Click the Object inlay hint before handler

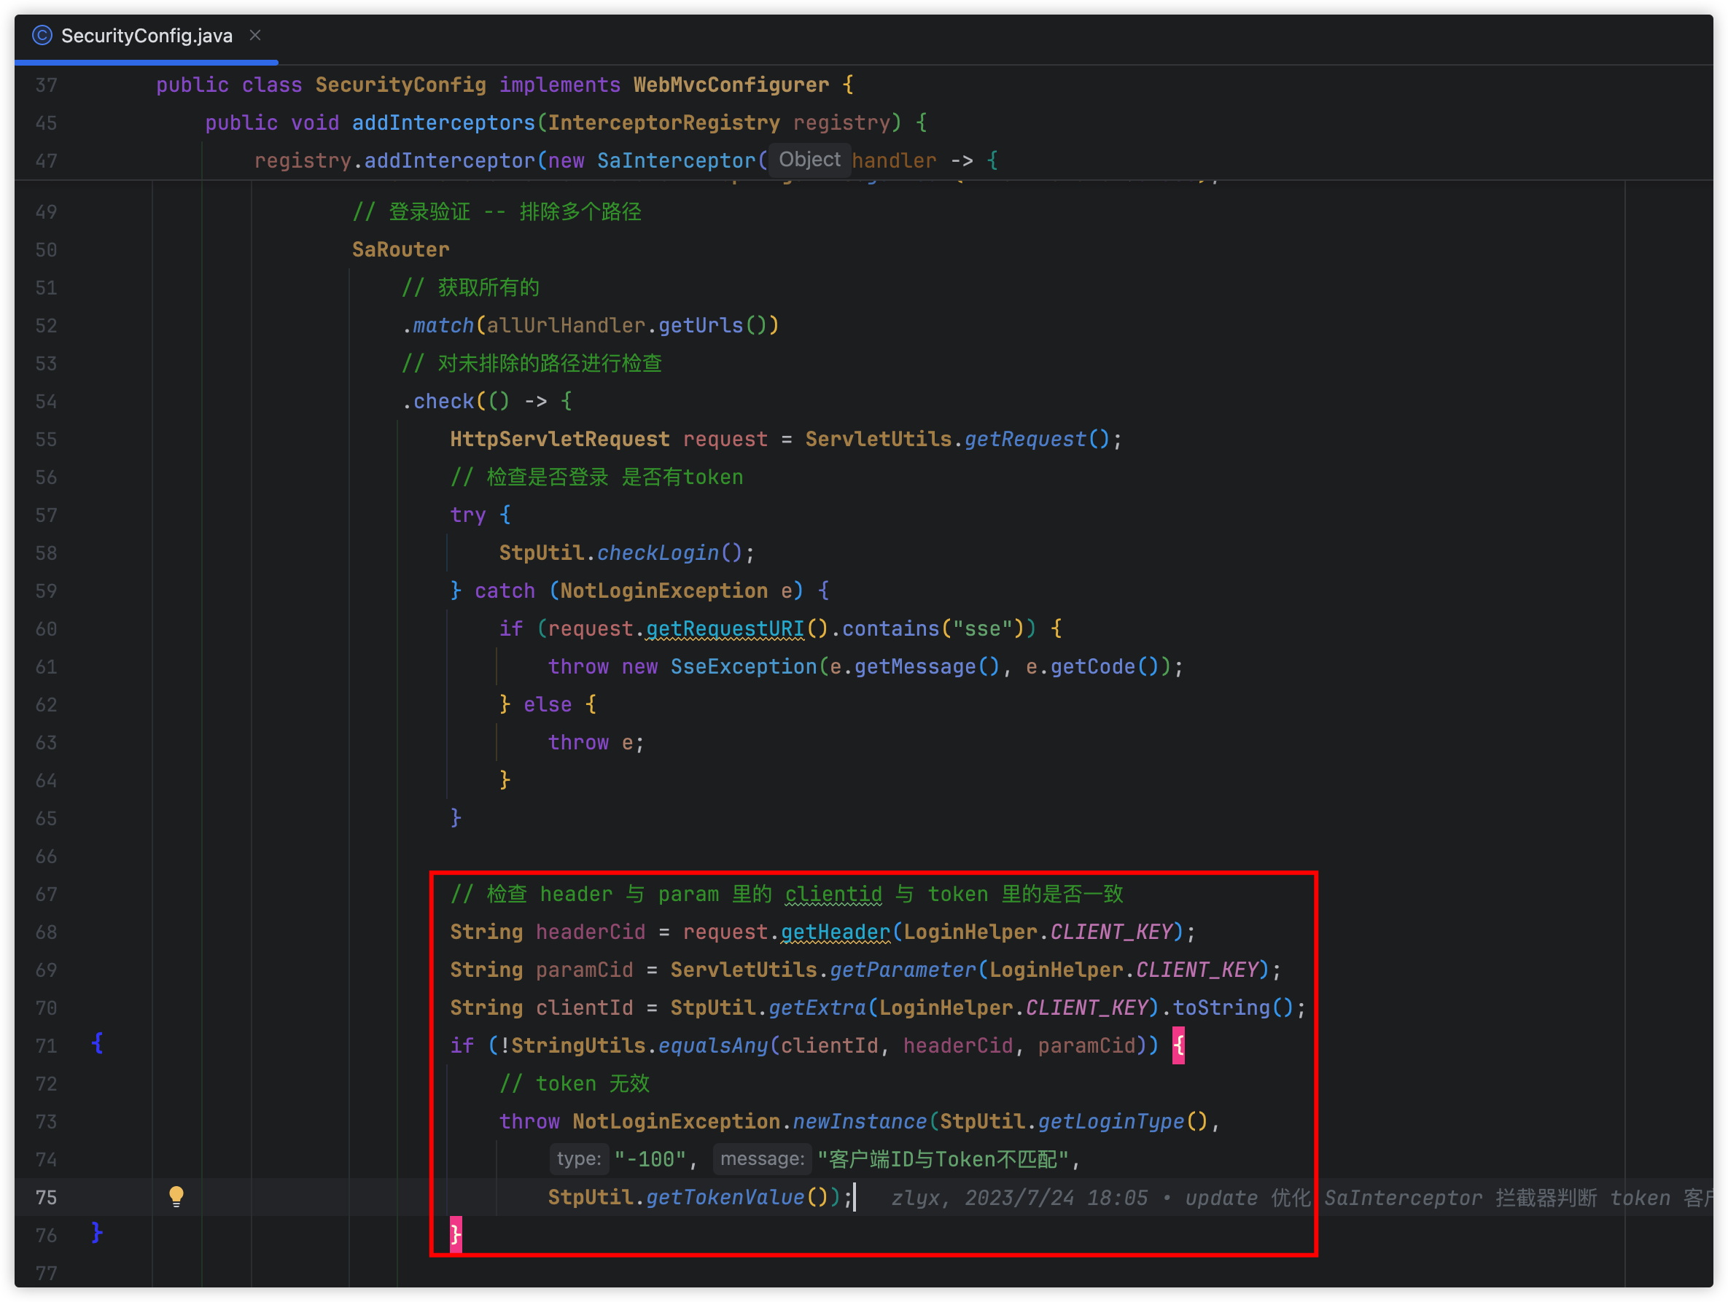point(809,160)
